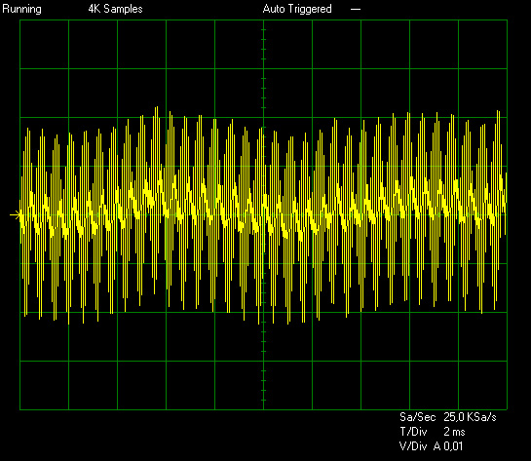Click the "Sa/Sec" label
Viewport: 531px width, 461px height.
[418, 417]
